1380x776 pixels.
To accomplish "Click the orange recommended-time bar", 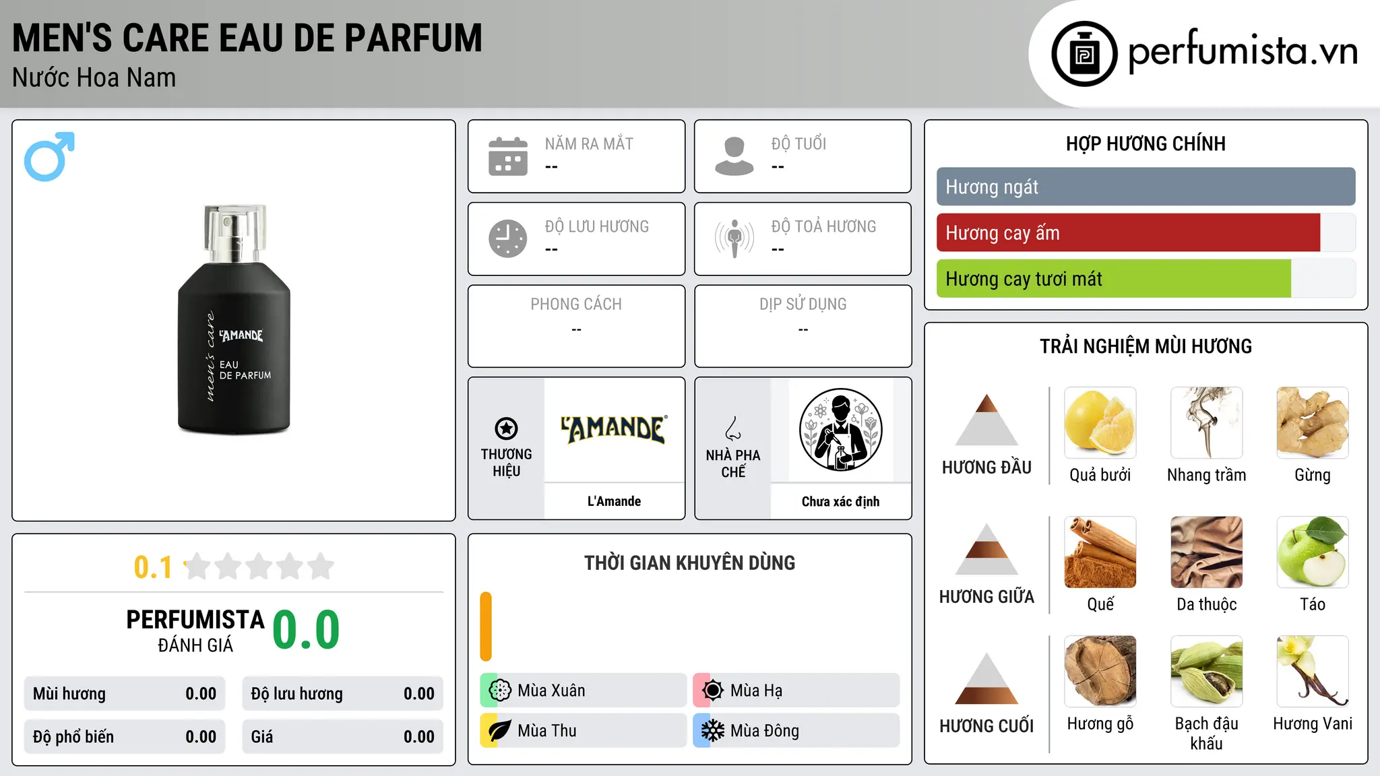I will click(x=486, y=626).
